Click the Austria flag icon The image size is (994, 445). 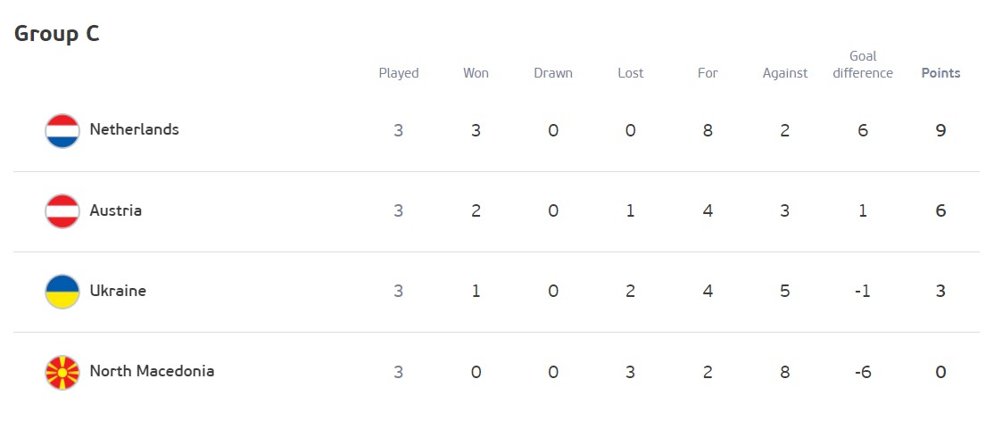pos(62,211)
